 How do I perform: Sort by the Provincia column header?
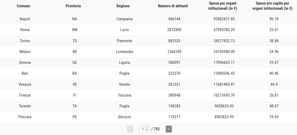click(x=73, y=6)
